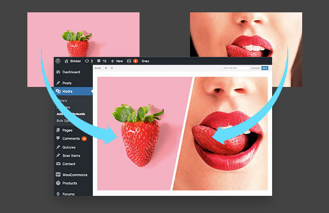Open the Comments menu item
Viewport: 329px width, 213px height.
coord(71,138)
